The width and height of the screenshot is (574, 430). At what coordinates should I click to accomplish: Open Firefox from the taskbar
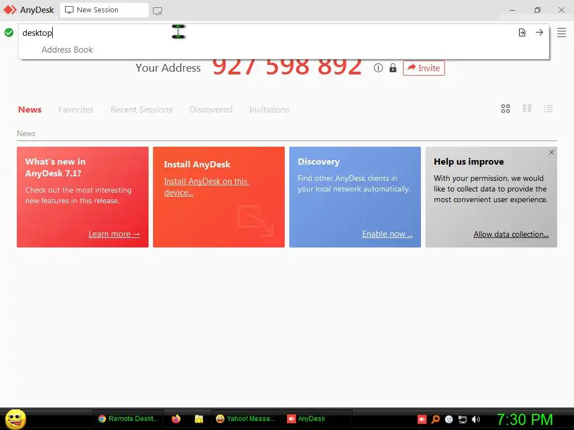click(176, 419)
